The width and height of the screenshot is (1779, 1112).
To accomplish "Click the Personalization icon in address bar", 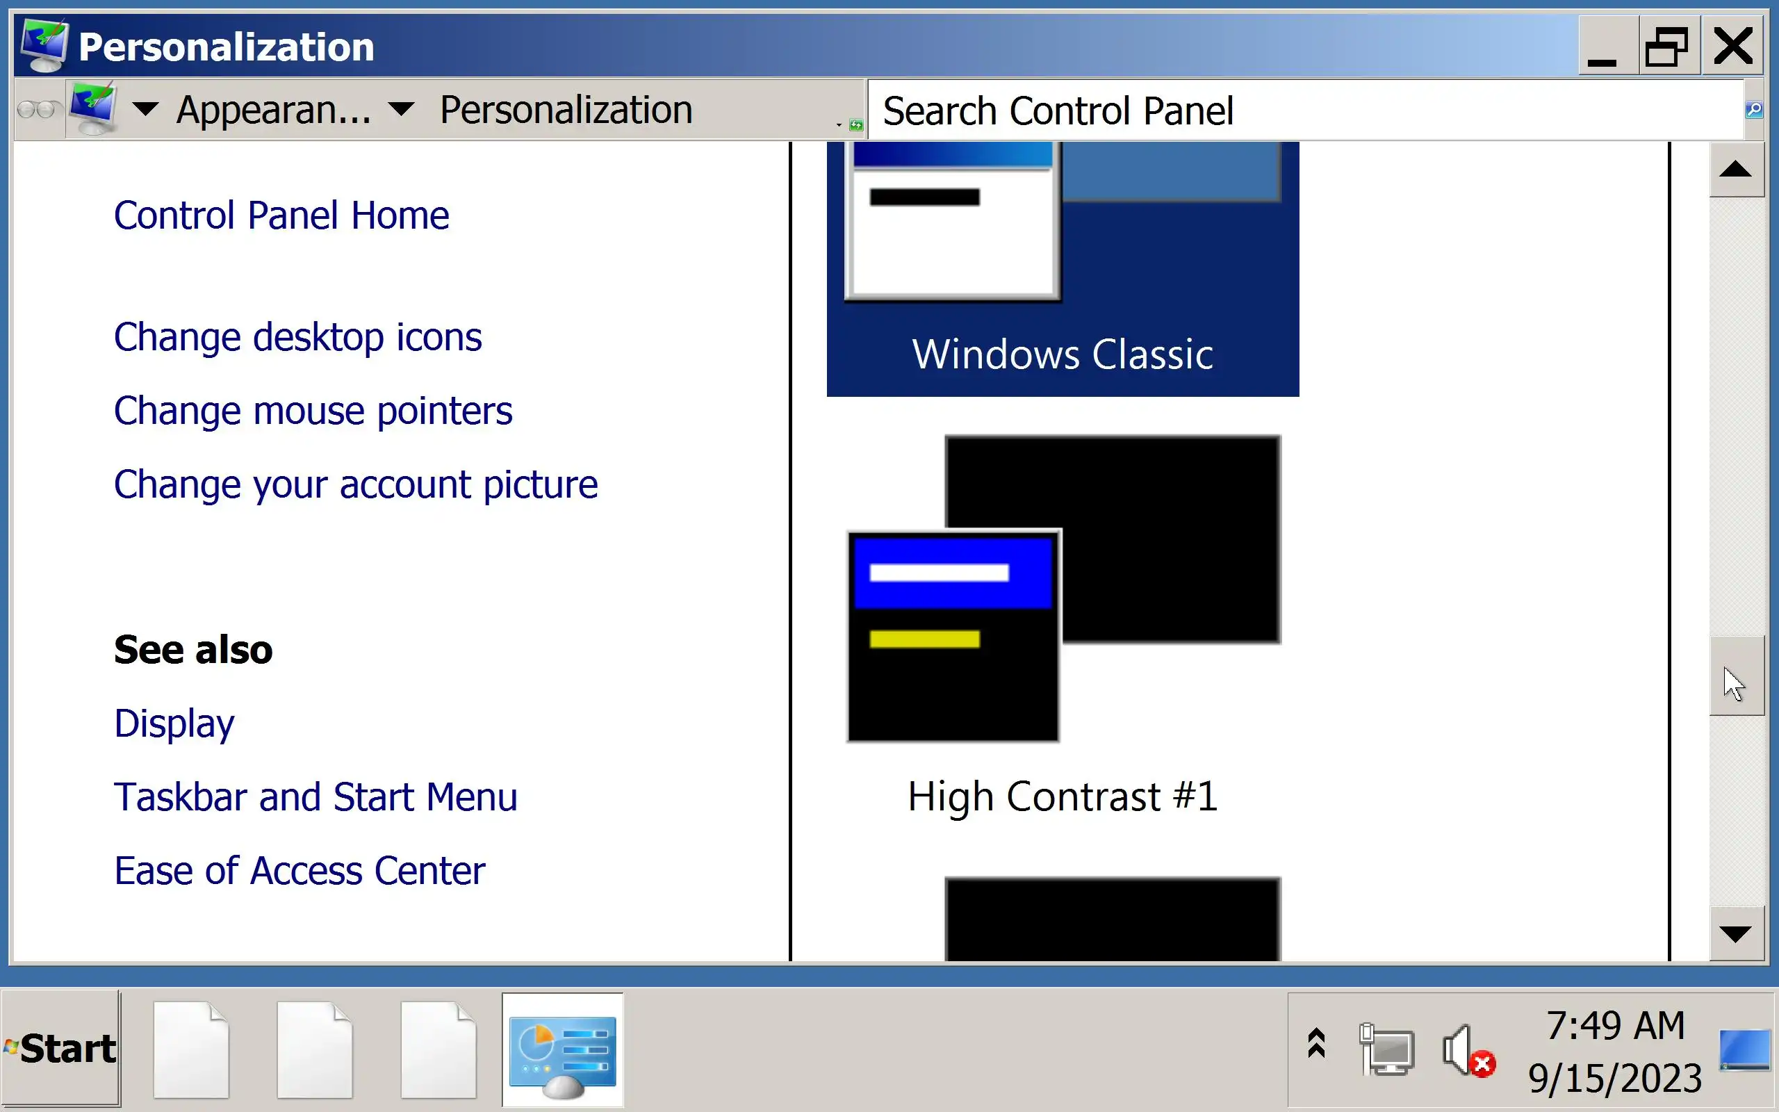I will pyautogui.click(x=92, y=109).
